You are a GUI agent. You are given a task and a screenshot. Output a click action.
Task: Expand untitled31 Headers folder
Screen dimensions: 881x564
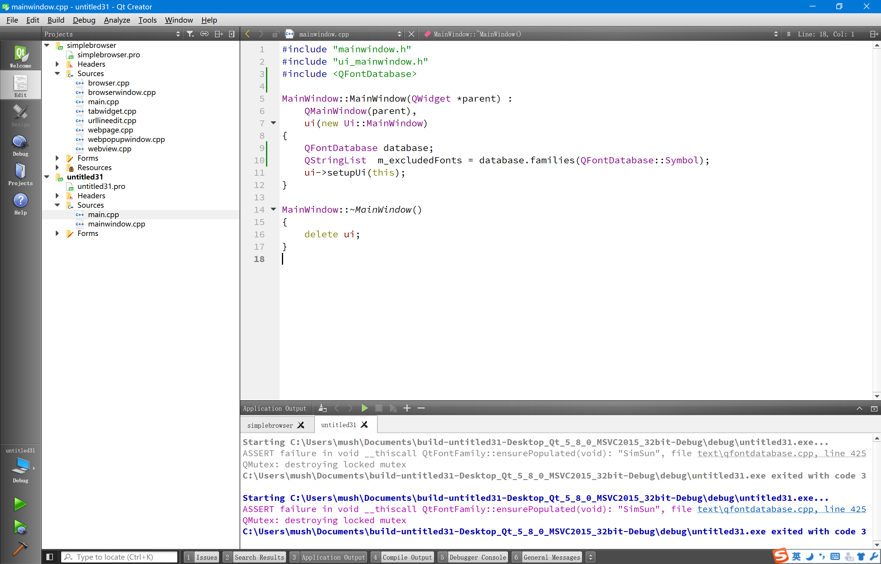[x=57, y=196]
